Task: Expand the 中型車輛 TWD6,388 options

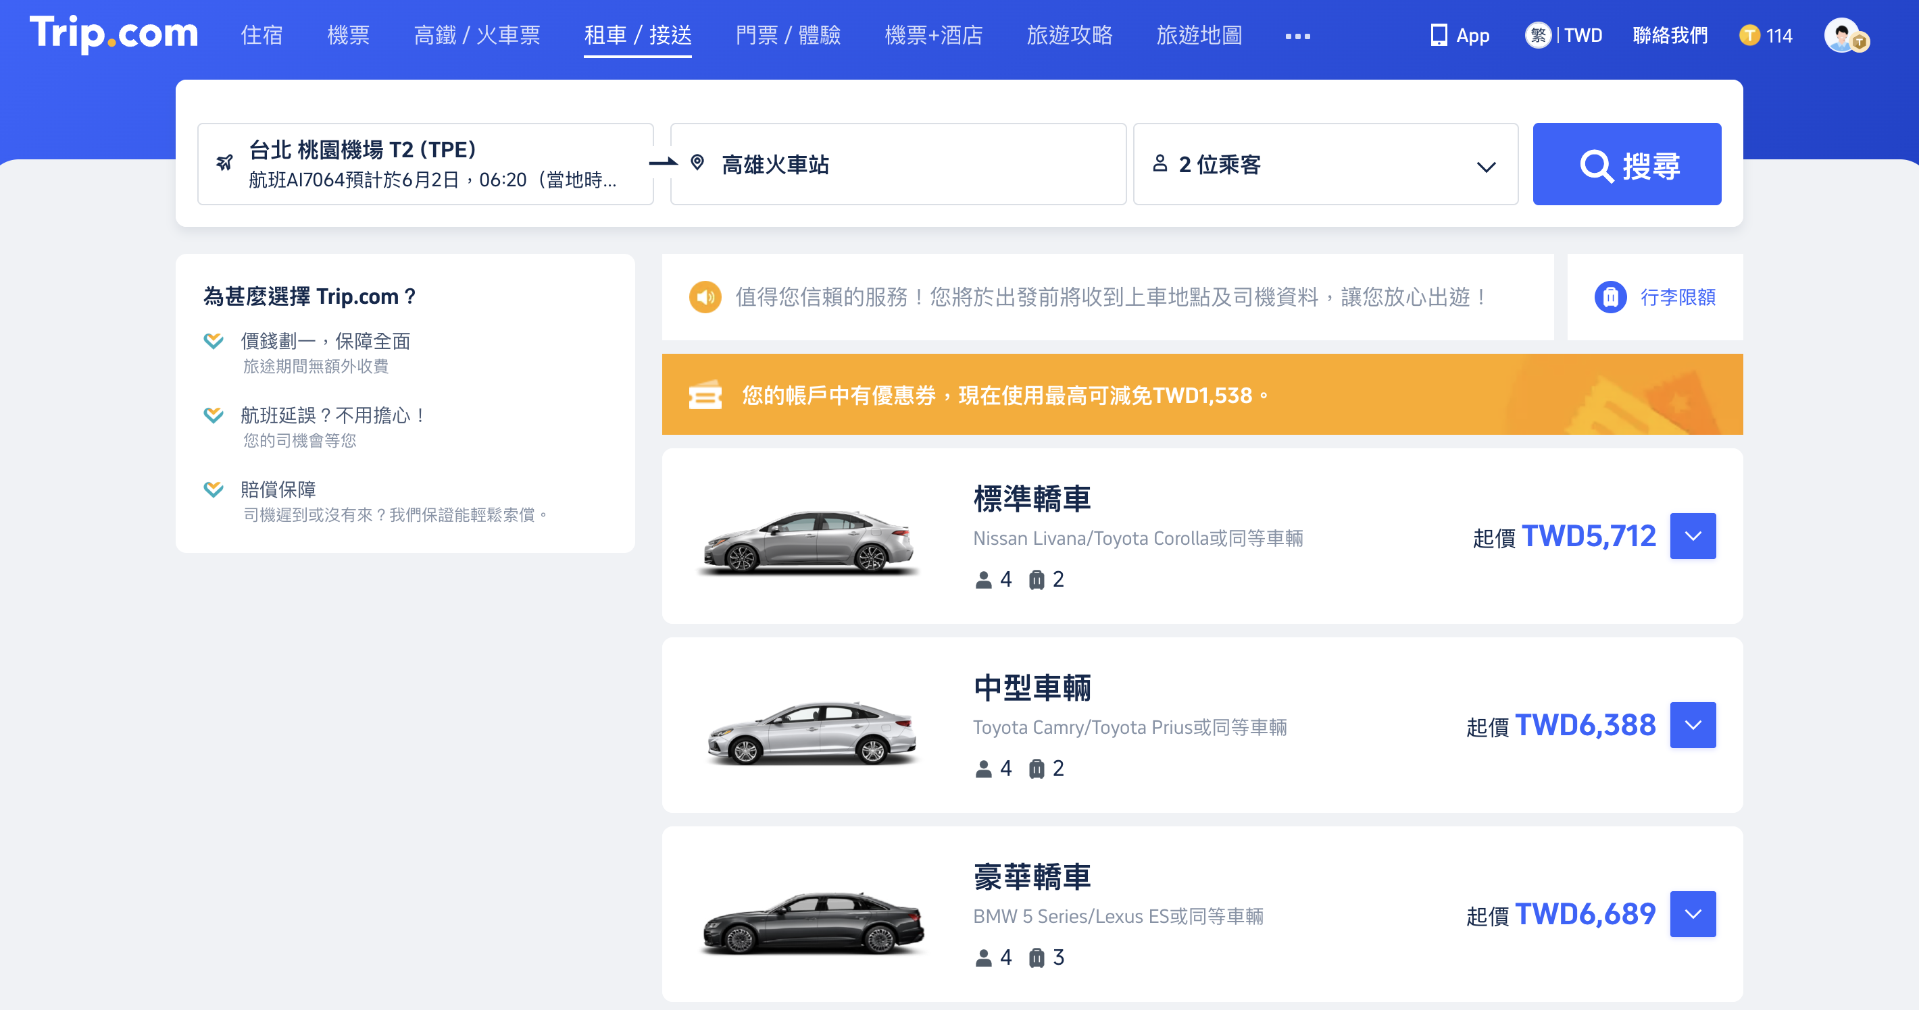Action: (x=1693, y=725)
